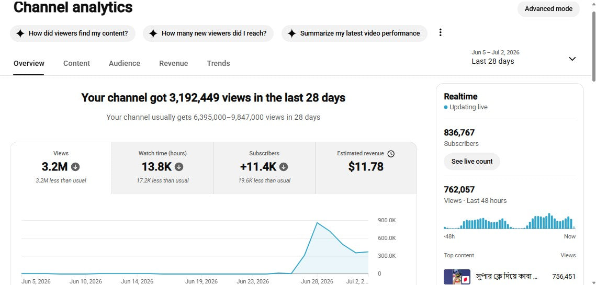596x285 pixels.
Task: Click the '17.2K less than usual' note
Action: pos(162,180)
